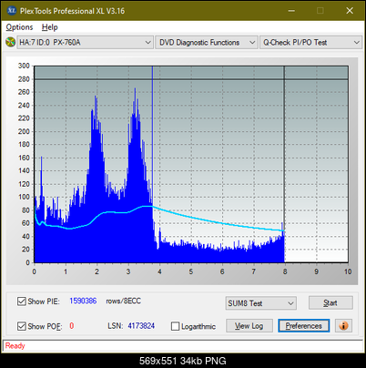Enable the Logarithmic checkbox
Image resolution: width=366 pixels, height=368 pixels.
click(175, 326)
